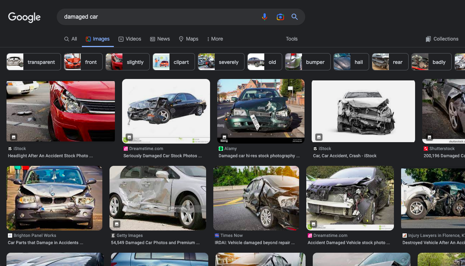Screen dimensions: 465x266
Task: Filter by 'slightly' chip
Action: click(x=127, y=62)
